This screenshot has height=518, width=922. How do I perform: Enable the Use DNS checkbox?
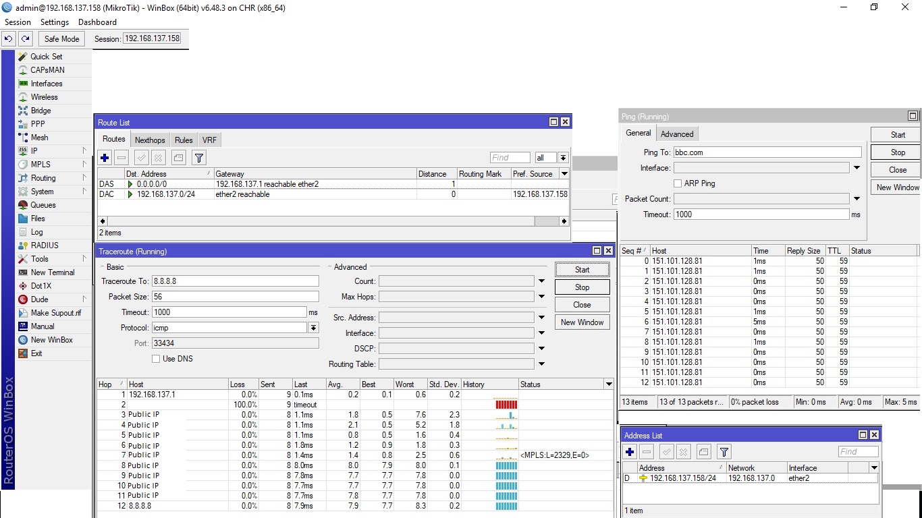(156, 359)
